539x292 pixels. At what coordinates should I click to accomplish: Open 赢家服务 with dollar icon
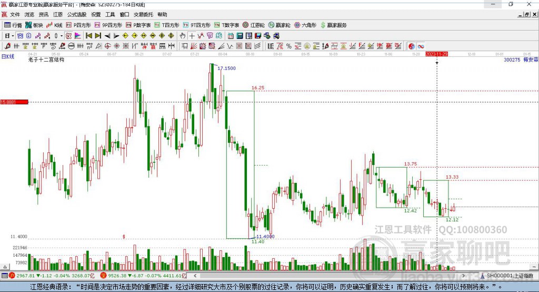click(x=333, y=25)
